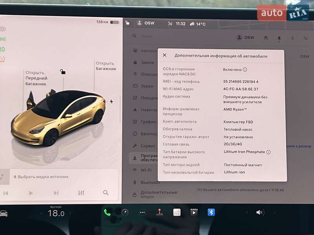Tap the Lithium Iron Phosphate info icon
Image resolution: width=314 pixels, height=235 pixels.
click(269, 152)
